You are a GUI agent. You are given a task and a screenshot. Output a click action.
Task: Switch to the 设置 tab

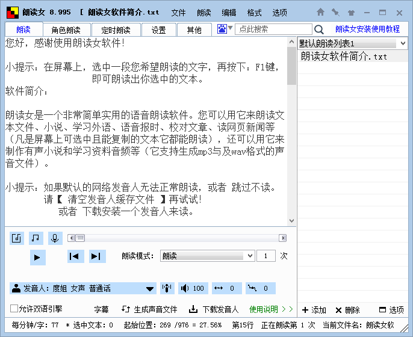[159, 29]
